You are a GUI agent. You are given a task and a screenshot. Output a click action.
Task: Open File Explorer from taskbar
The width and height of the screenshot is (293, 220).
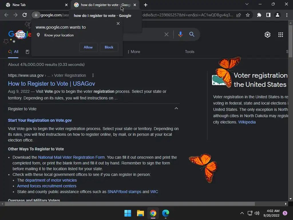tap(140, 213)
